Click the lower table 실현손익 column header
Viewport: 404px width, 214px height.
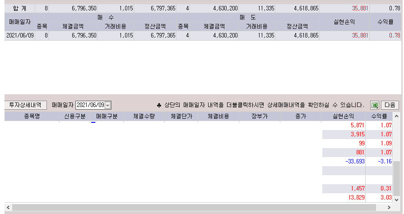(x=343, y=116)
